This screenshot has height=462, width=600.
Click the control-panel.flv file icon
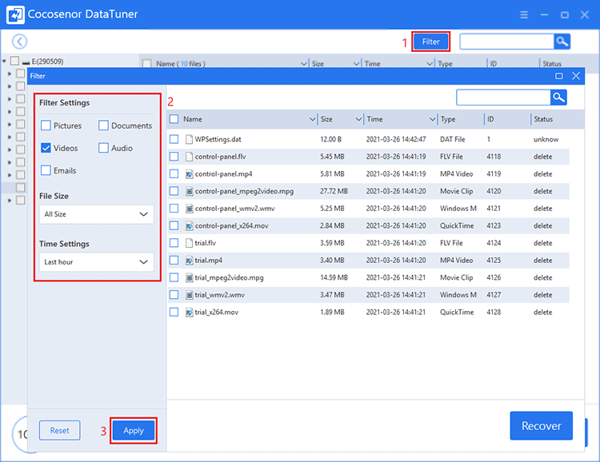pos(189,157)
